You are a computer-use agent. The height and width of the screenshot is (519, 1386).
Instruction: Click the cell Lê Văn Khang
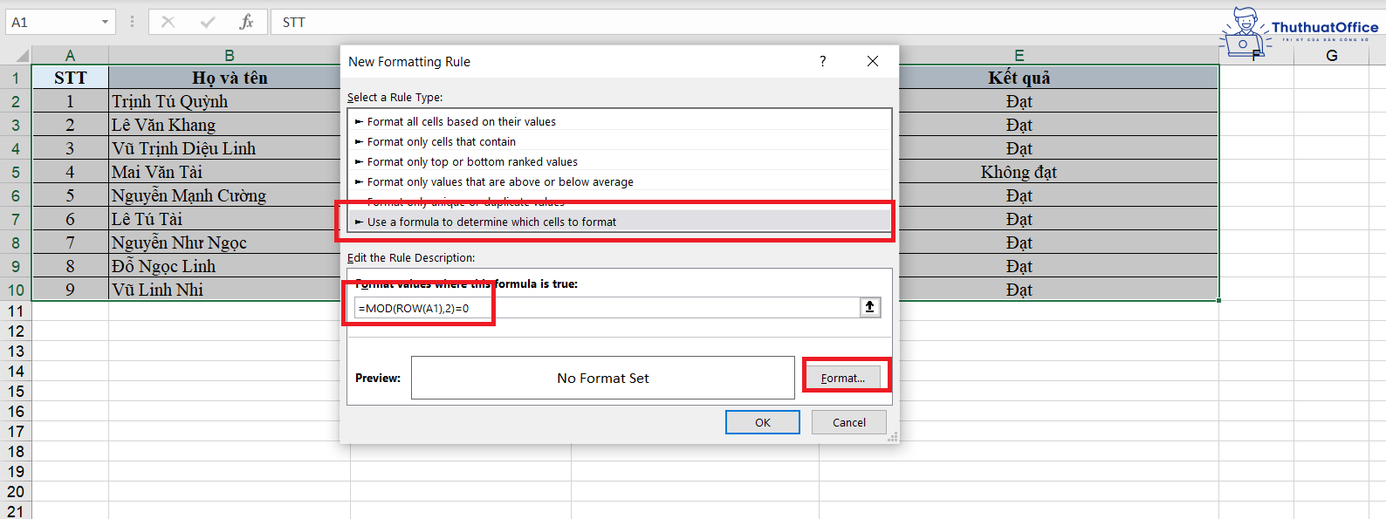[x=224, y=125]
